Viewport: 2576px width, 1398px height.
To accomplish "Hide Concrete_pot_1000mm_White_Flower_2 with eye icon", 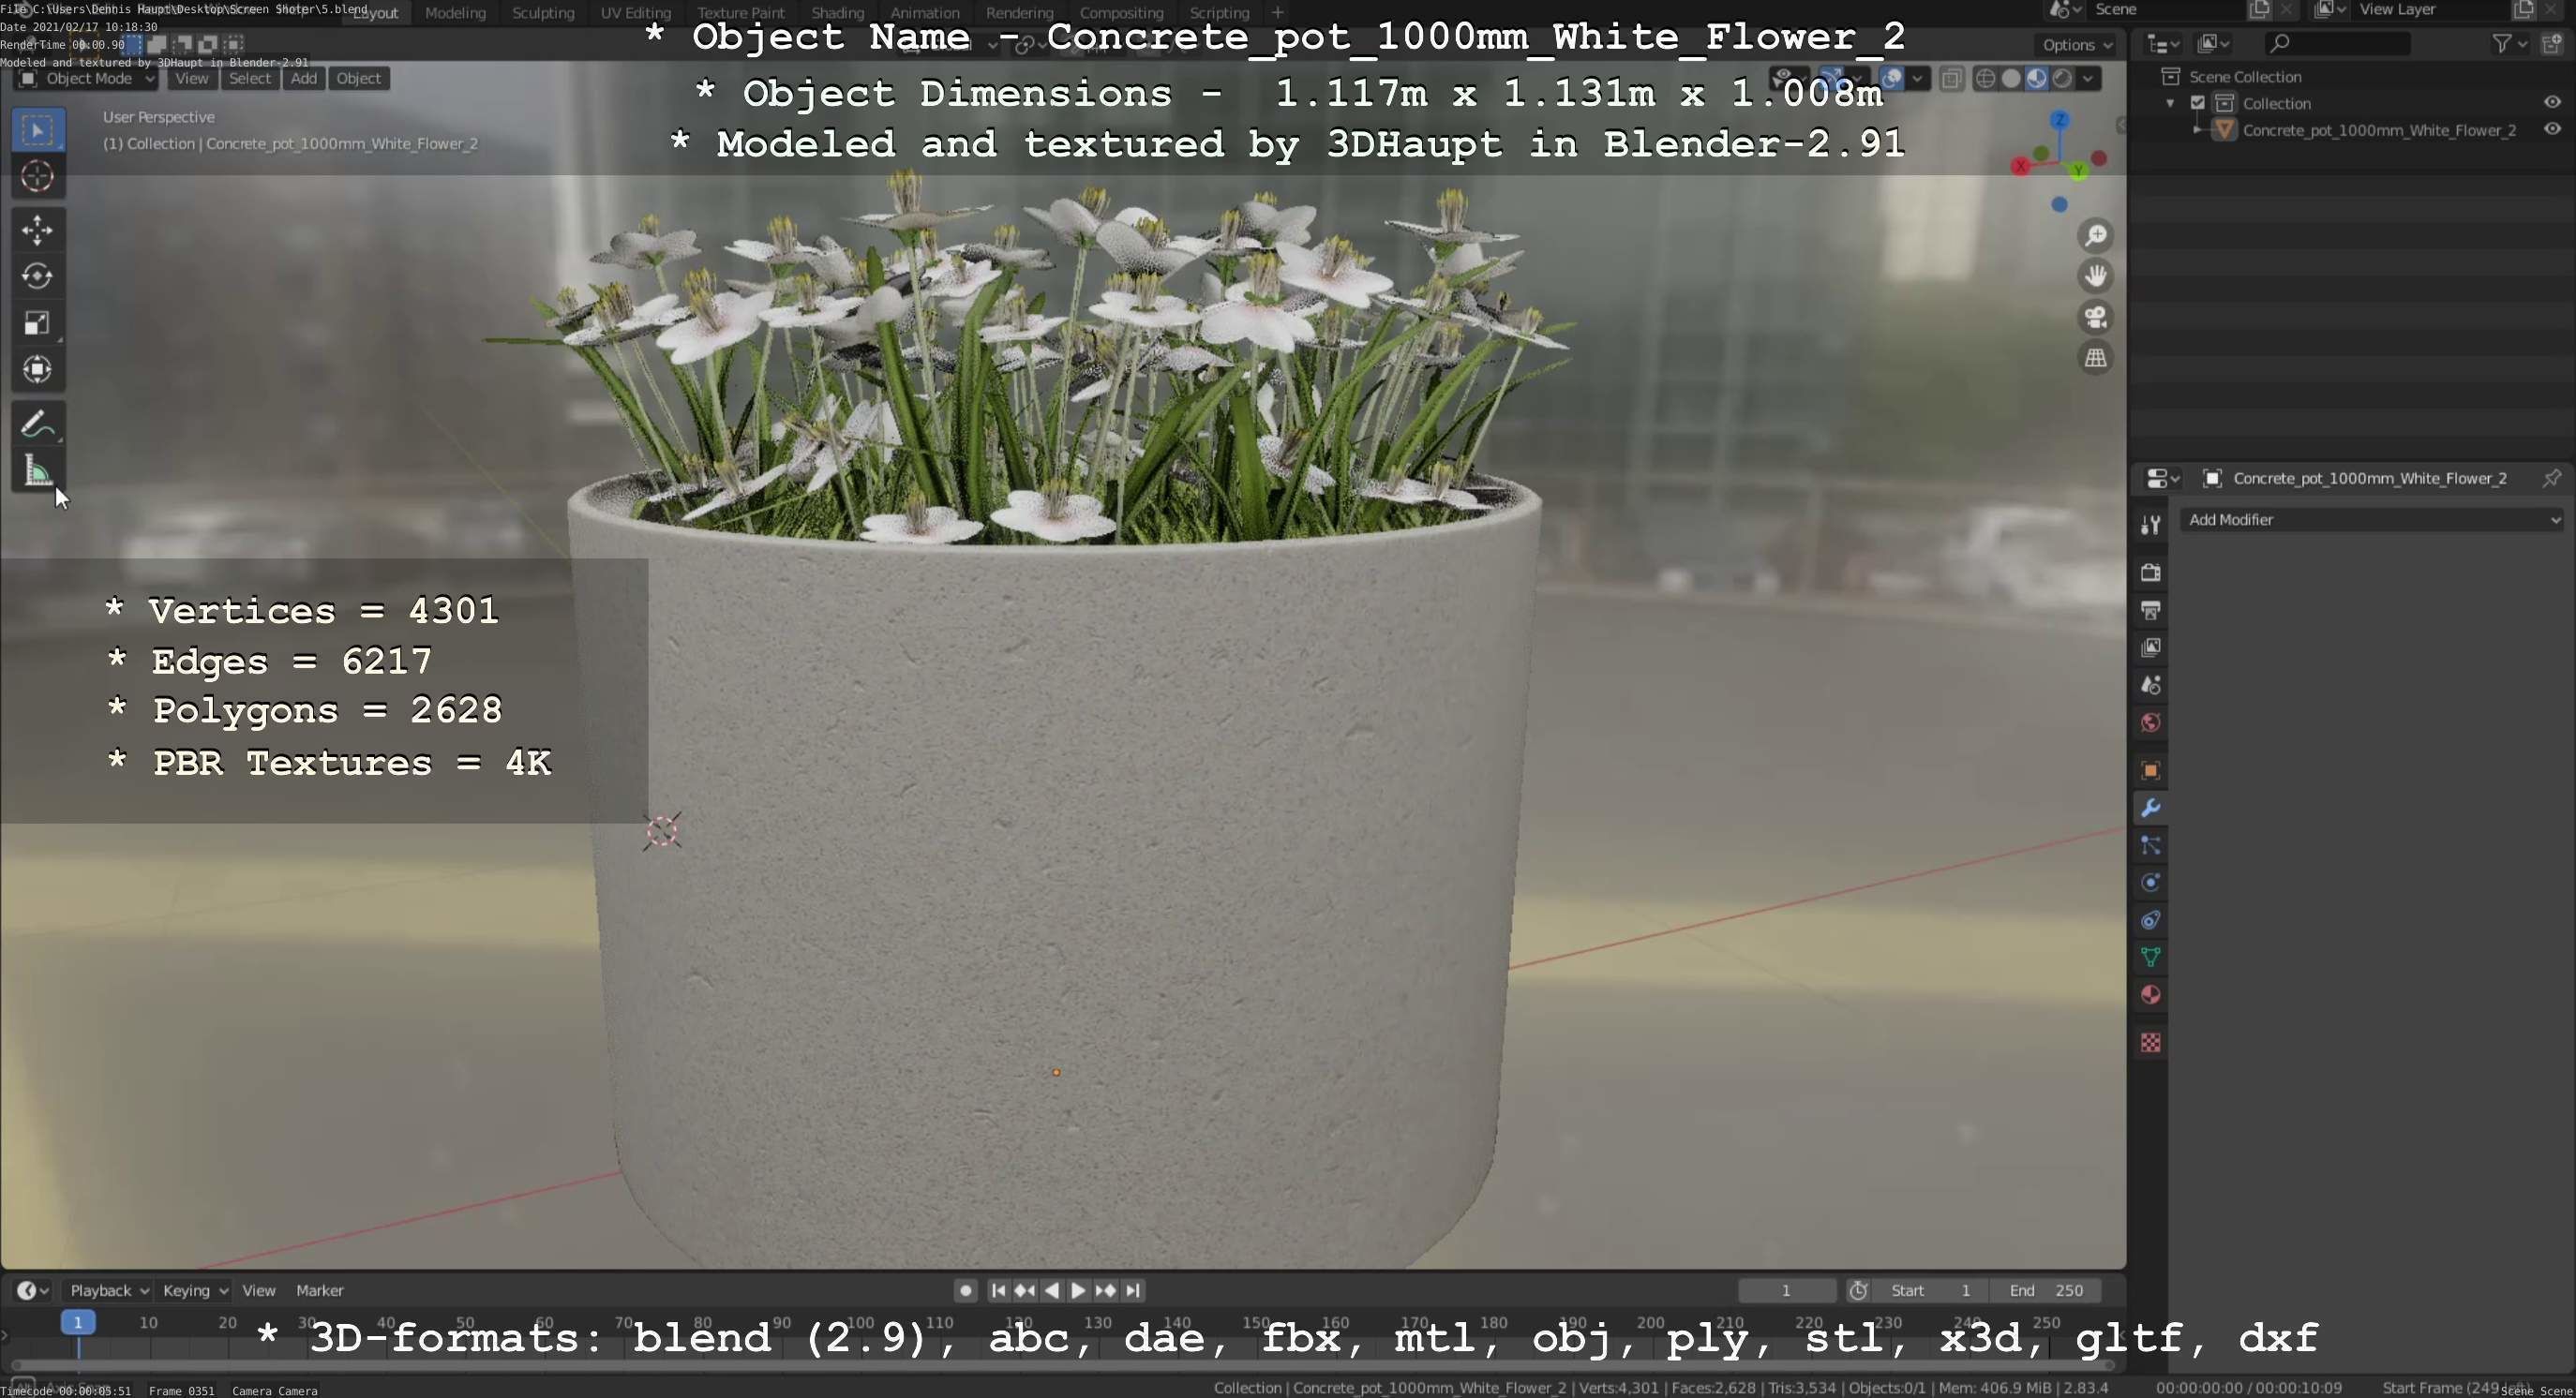I will (2552, 130).
